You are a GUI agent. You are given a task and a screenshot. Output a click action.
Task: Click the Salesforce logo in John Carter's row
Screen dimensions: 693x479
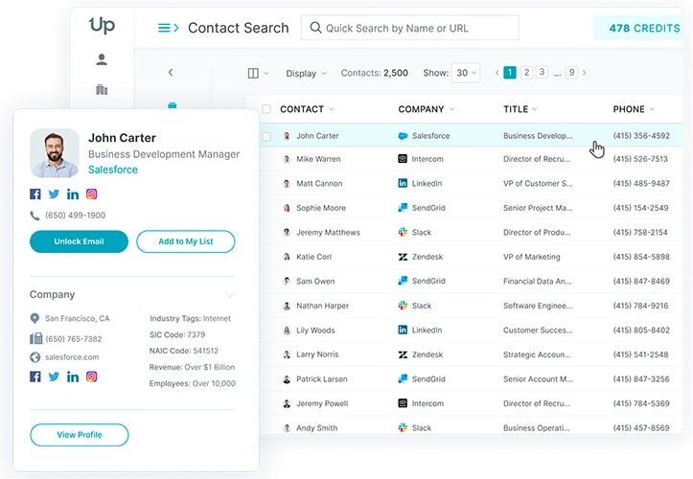pyautogui.click(x=403, y=136)
